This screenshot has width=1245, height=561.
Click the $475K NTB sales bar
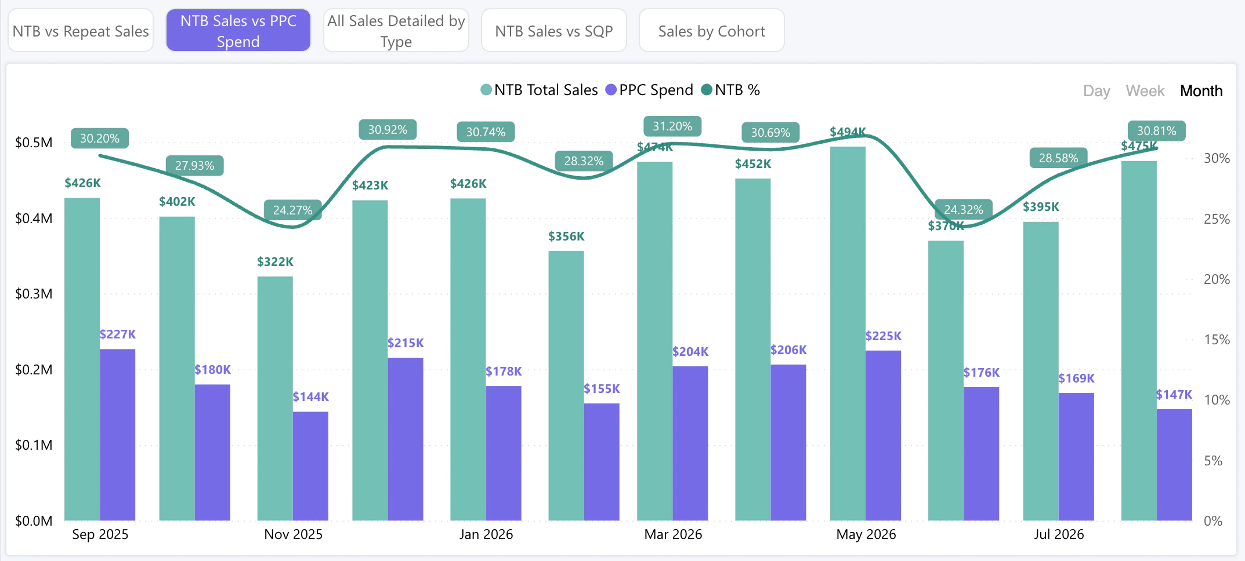[1139, 341]
